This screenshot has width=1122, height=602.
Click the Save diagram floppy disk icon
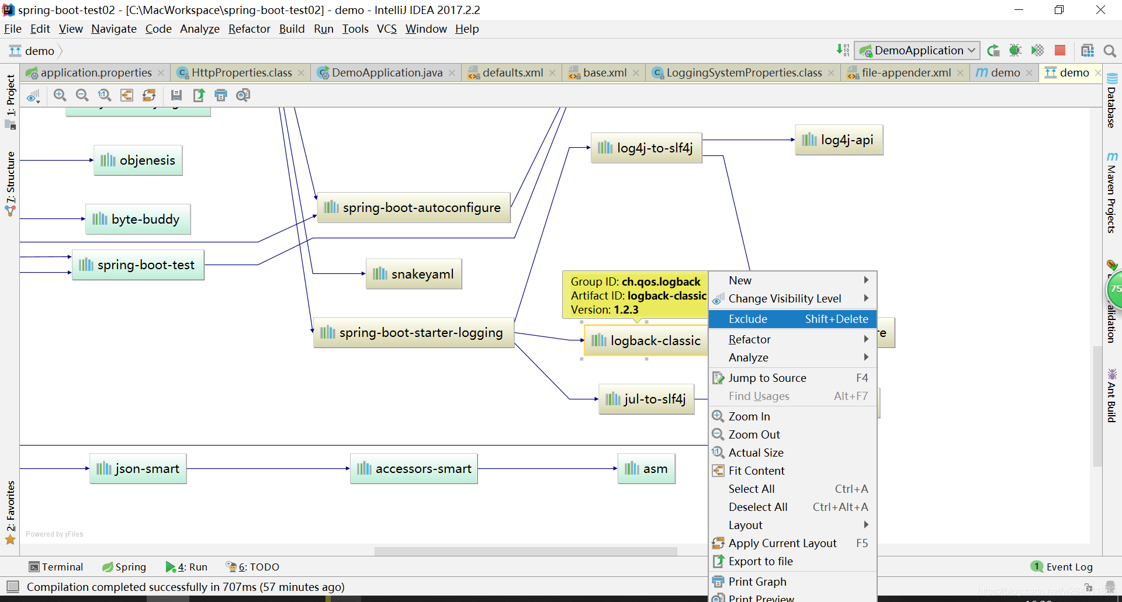tap(176, 95)
